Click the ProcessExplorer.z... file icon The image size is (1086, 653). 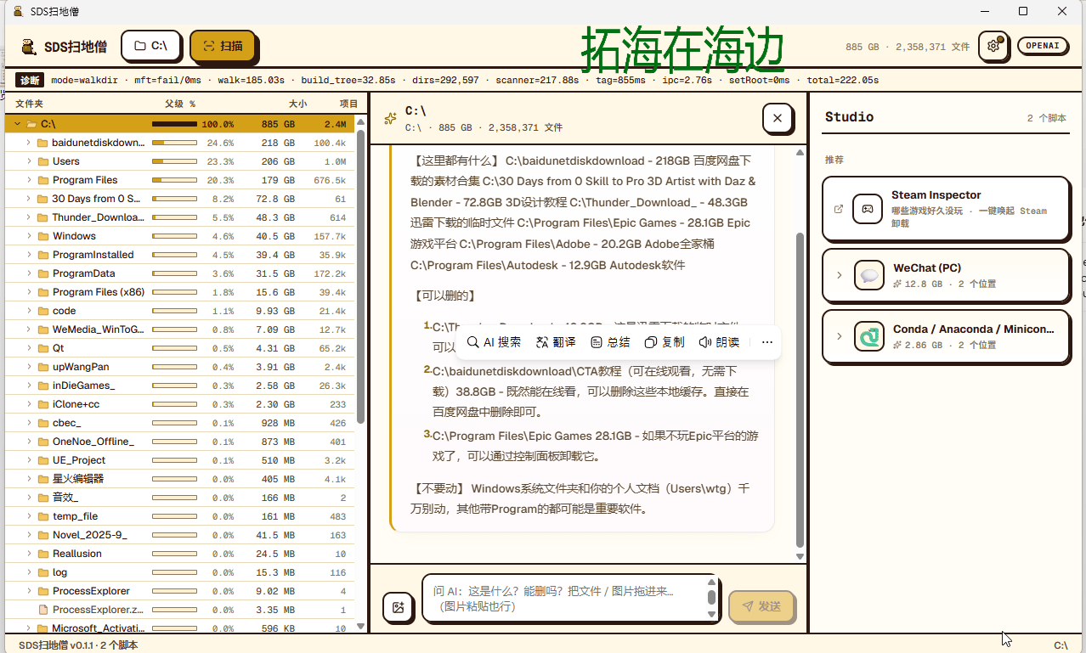coord(42,610)
